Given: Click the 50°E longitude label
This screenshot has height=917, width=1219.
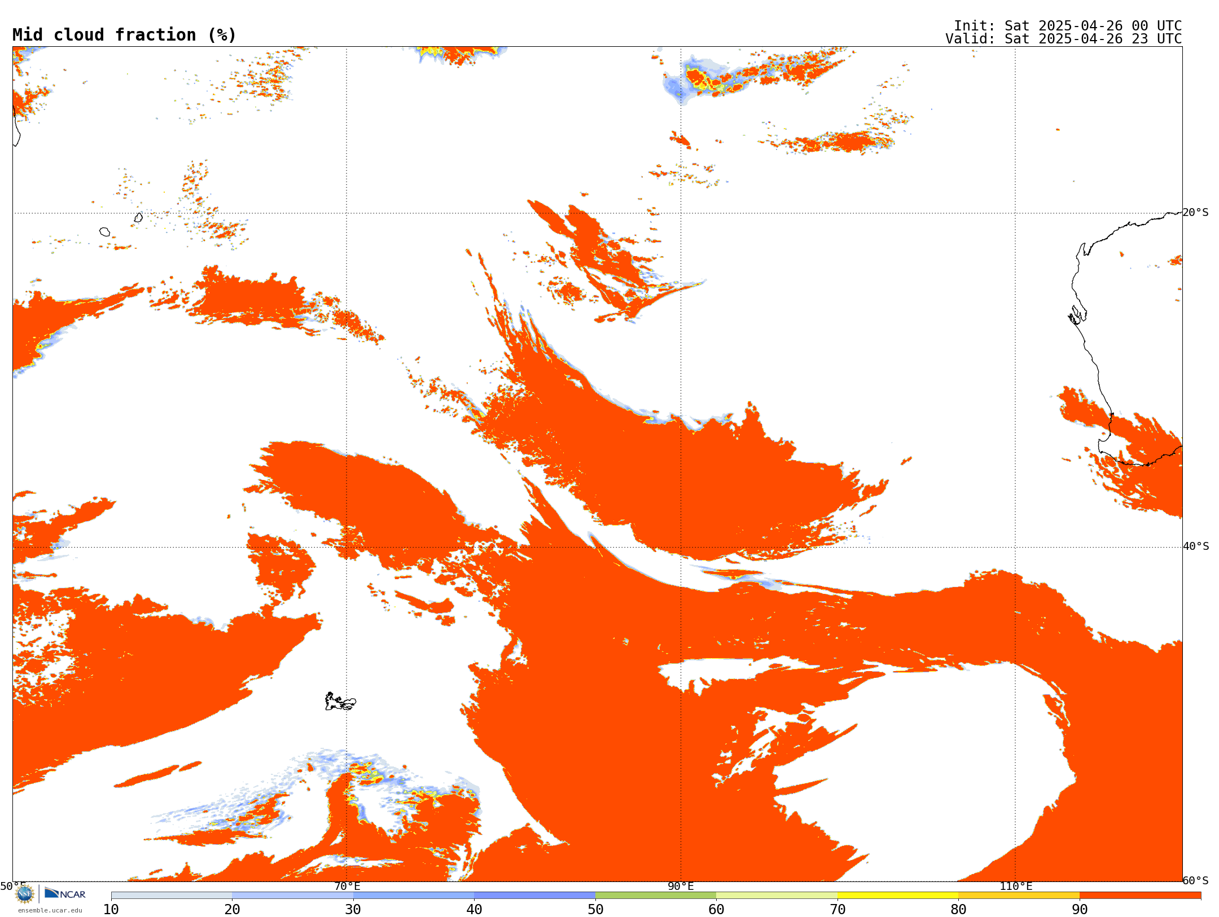Looking at the screenshot, I should pyautogui.click(x=12, y=886).
